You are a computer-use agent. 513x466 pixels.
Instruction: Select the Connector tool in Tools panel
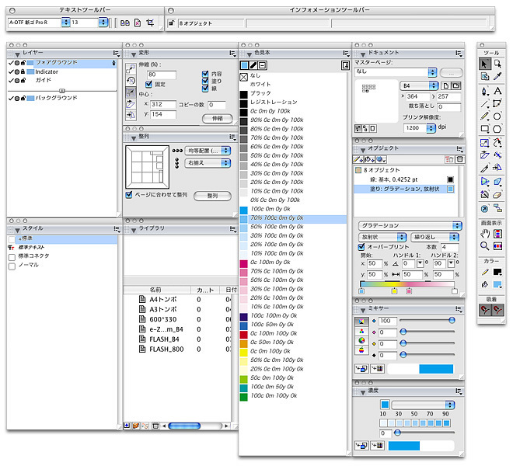pos(497,208)
